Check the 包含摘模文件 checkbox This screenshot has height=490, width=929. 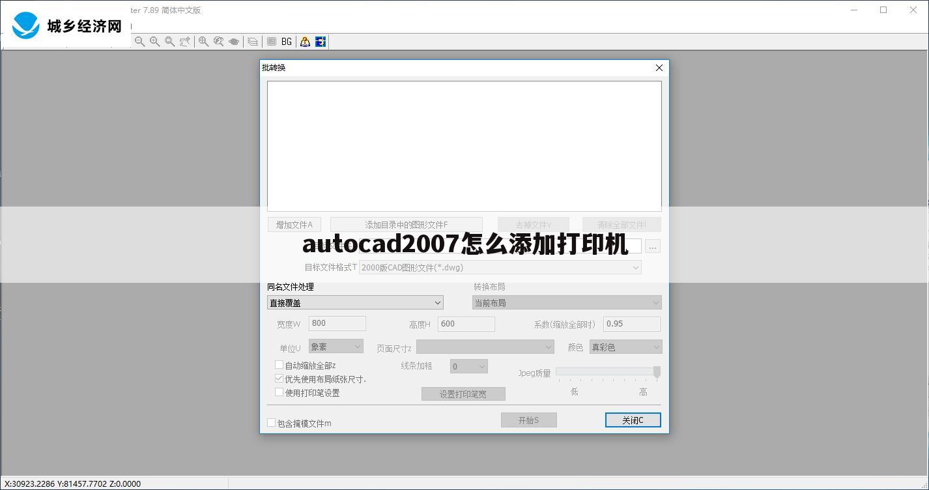(x=271, y=422)
